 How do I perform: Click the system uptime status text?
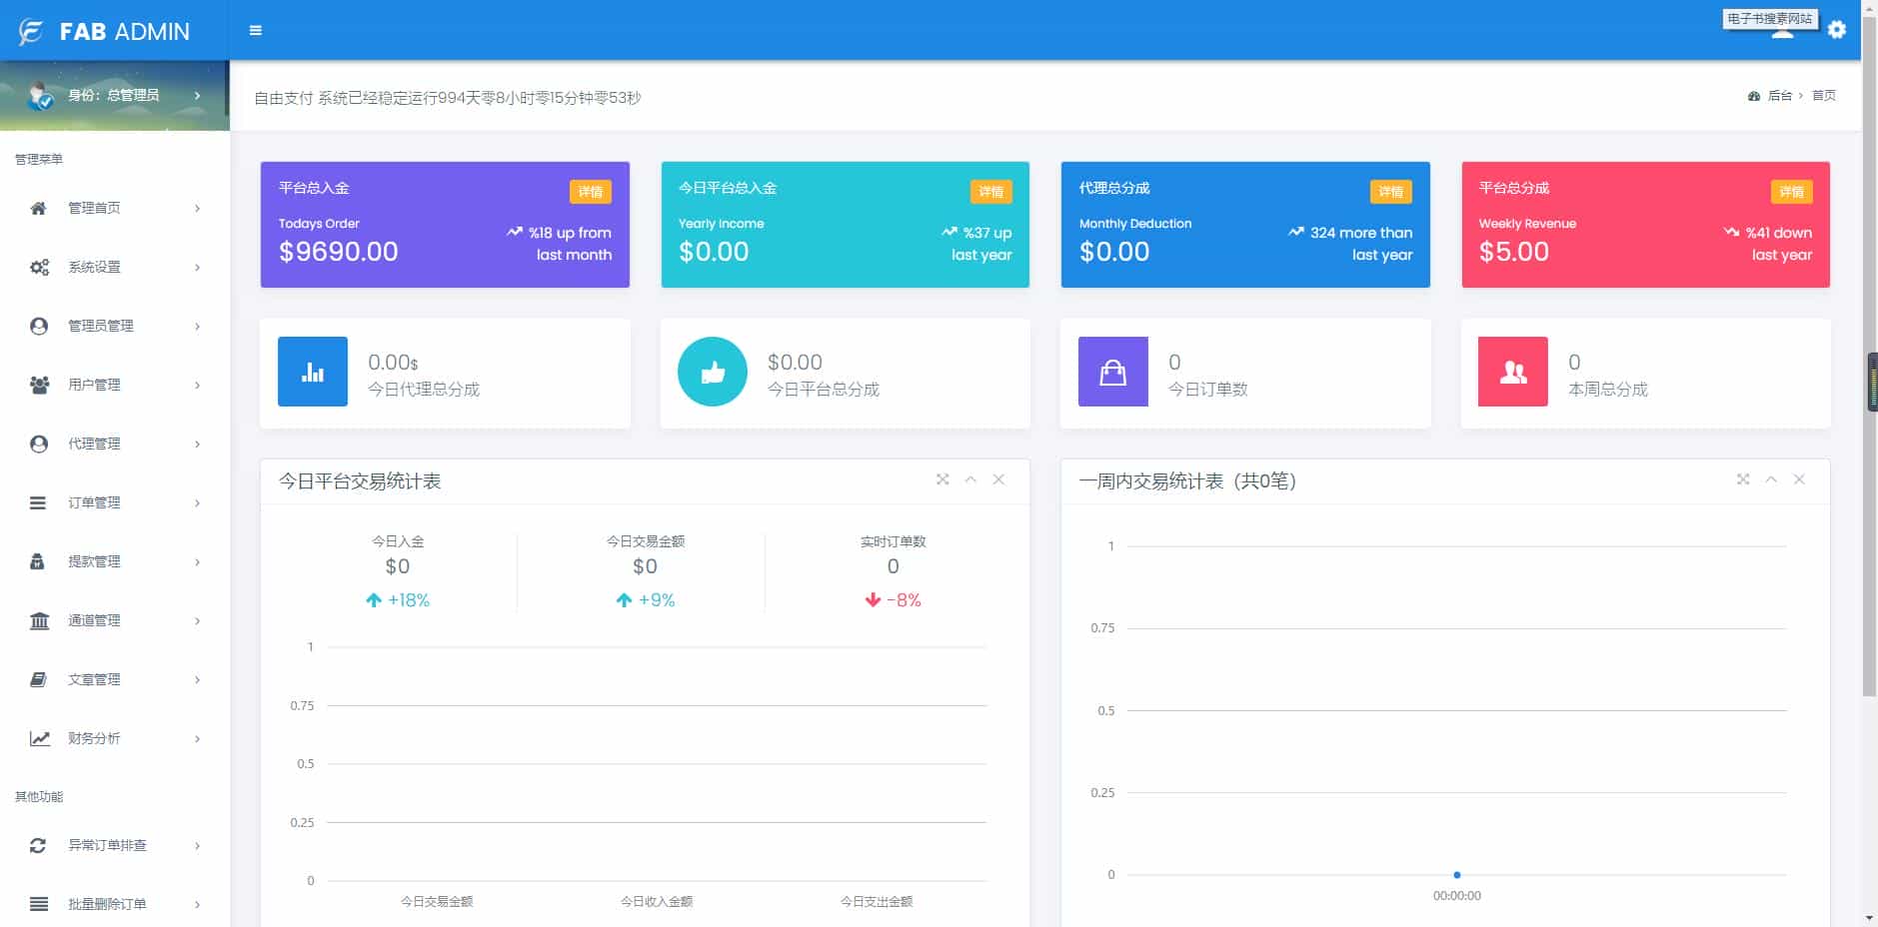pyautogui.click(x=448, y=98)
